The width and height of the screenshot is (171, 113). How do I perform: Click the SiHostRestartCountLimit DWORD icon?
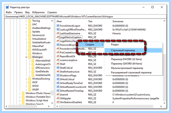coord(58,87)
